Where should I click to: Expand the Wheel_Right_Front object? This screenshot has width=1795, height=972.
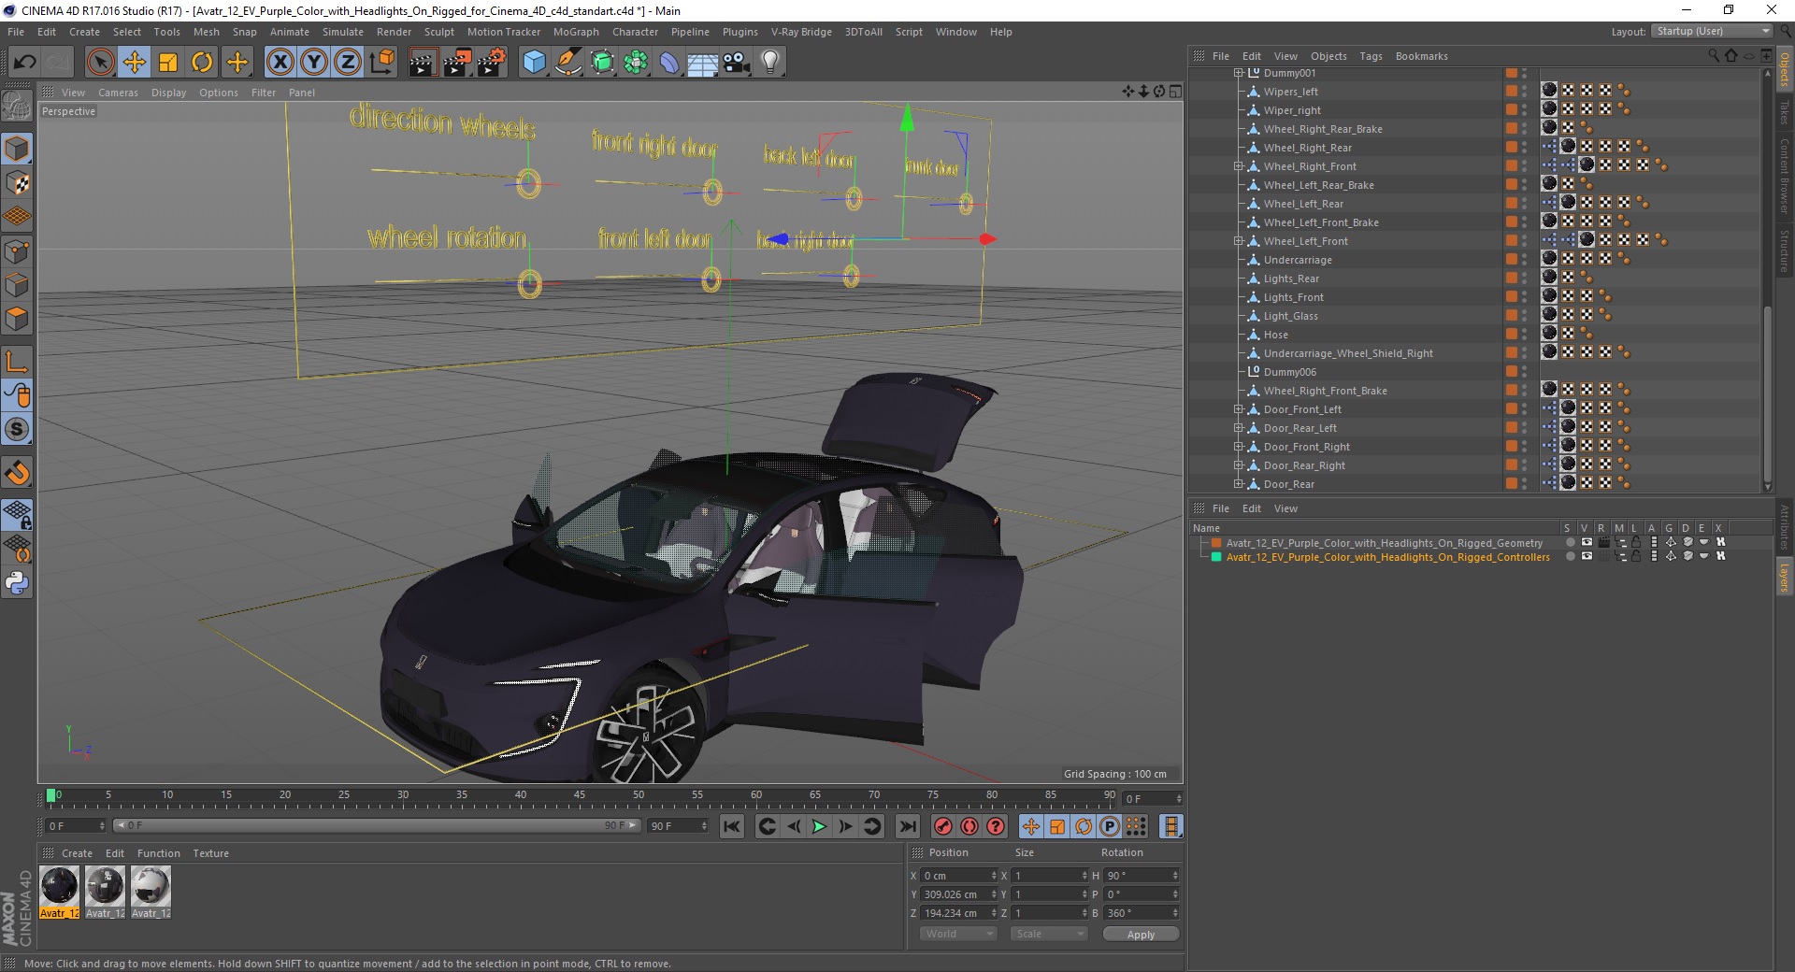point(1238,166)
